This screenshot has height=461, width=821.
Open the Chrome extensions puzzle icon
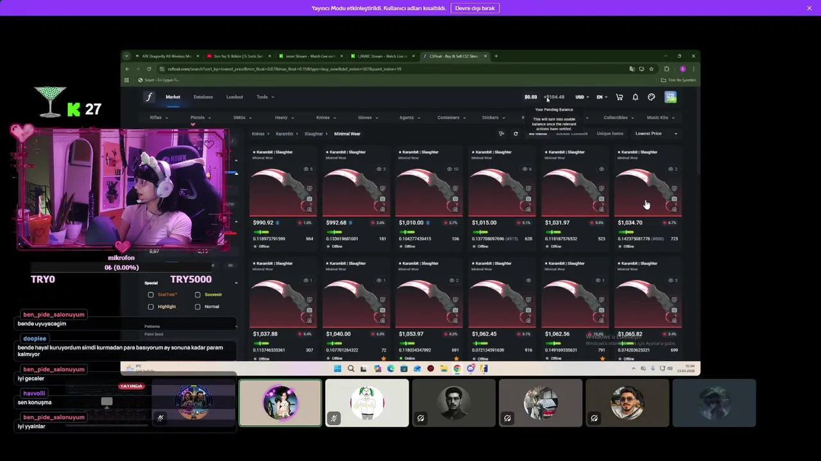coord(666,69)
